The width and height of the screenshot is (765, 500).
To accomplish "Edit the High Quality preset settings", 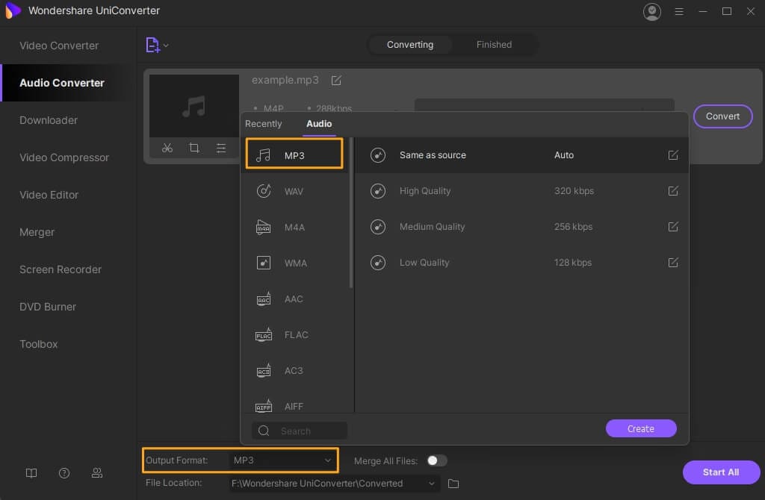I will click(x=673, y=191).
